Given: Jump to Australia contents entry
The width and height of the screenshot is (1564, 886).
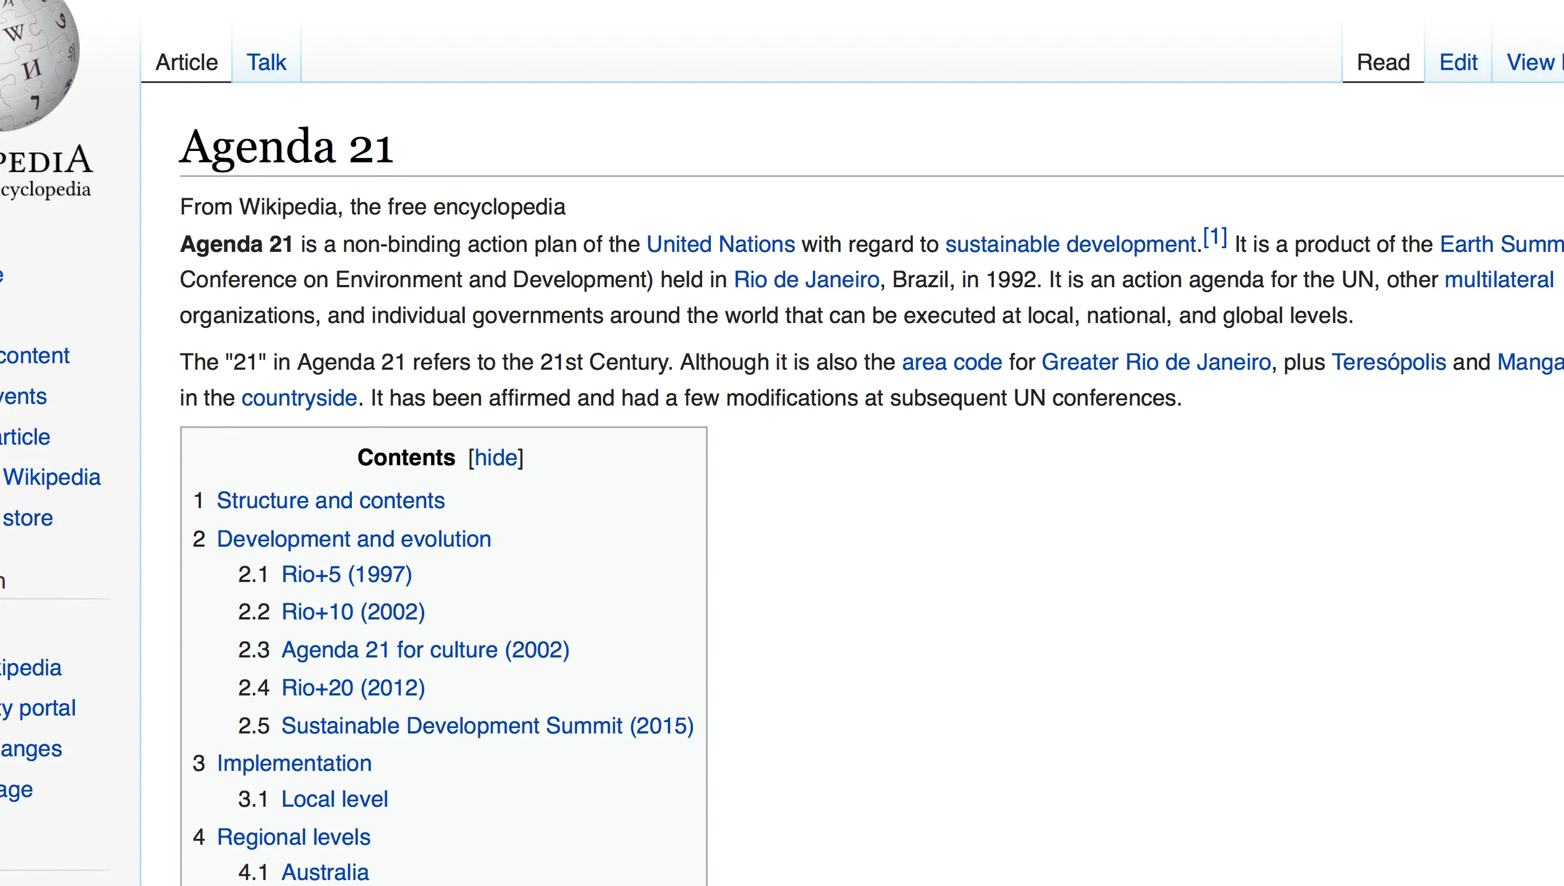Looking at the screenshot, I should (324, 872).
